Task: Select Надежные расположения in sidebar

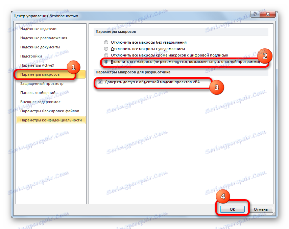Action: coord(51,38)
